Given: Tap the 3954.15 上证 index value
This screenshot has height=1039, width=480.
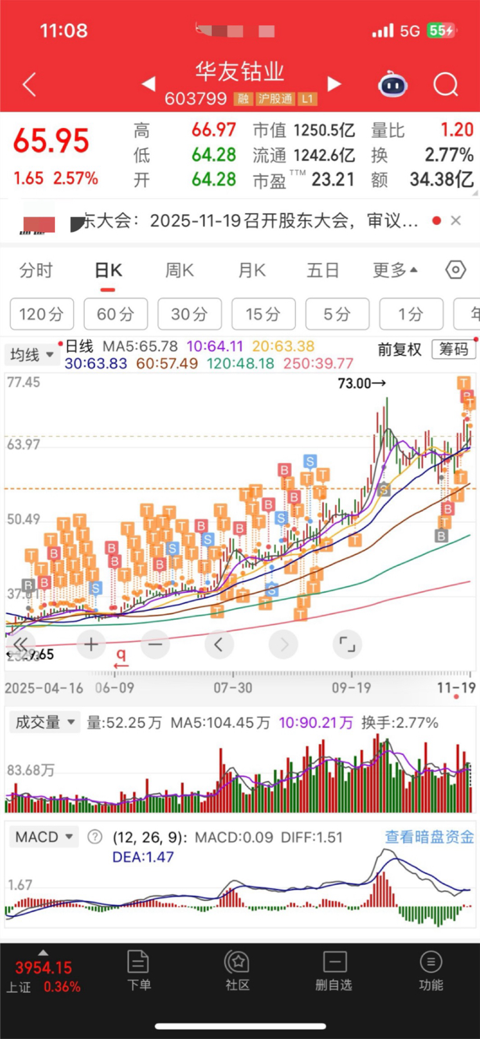Looking at the screenshot, I should [44, 968].
